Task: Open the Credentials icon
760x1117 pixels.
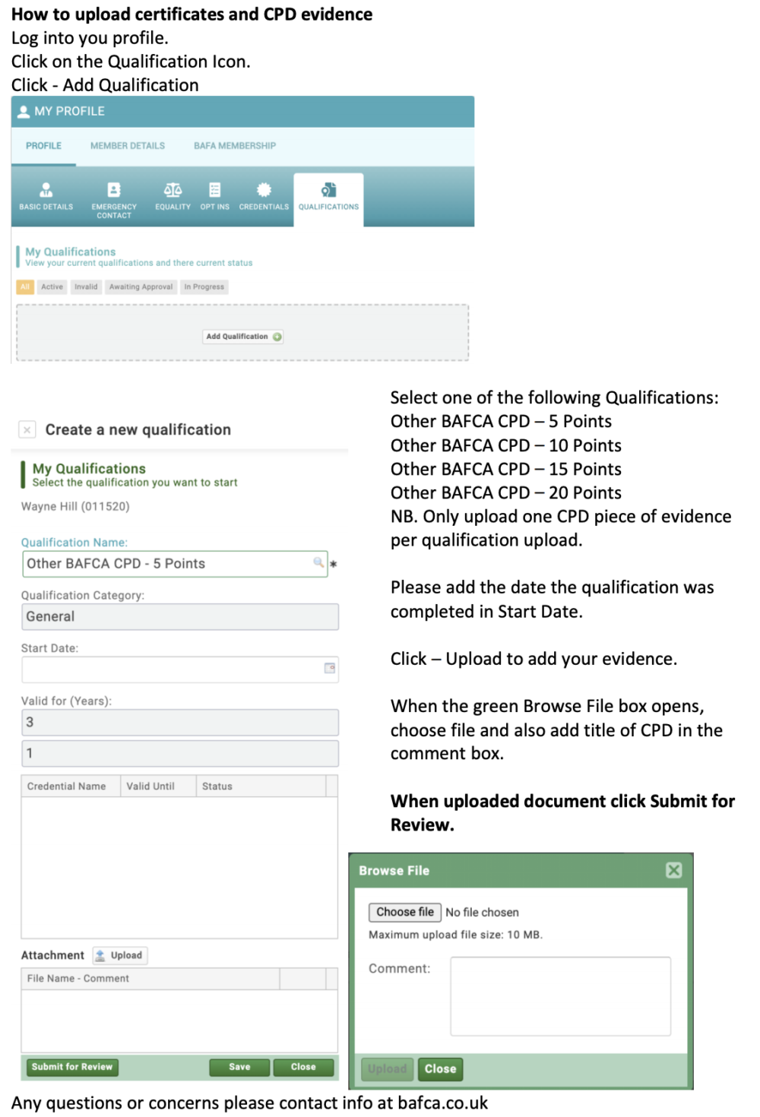Action: [x=264, y=191]
